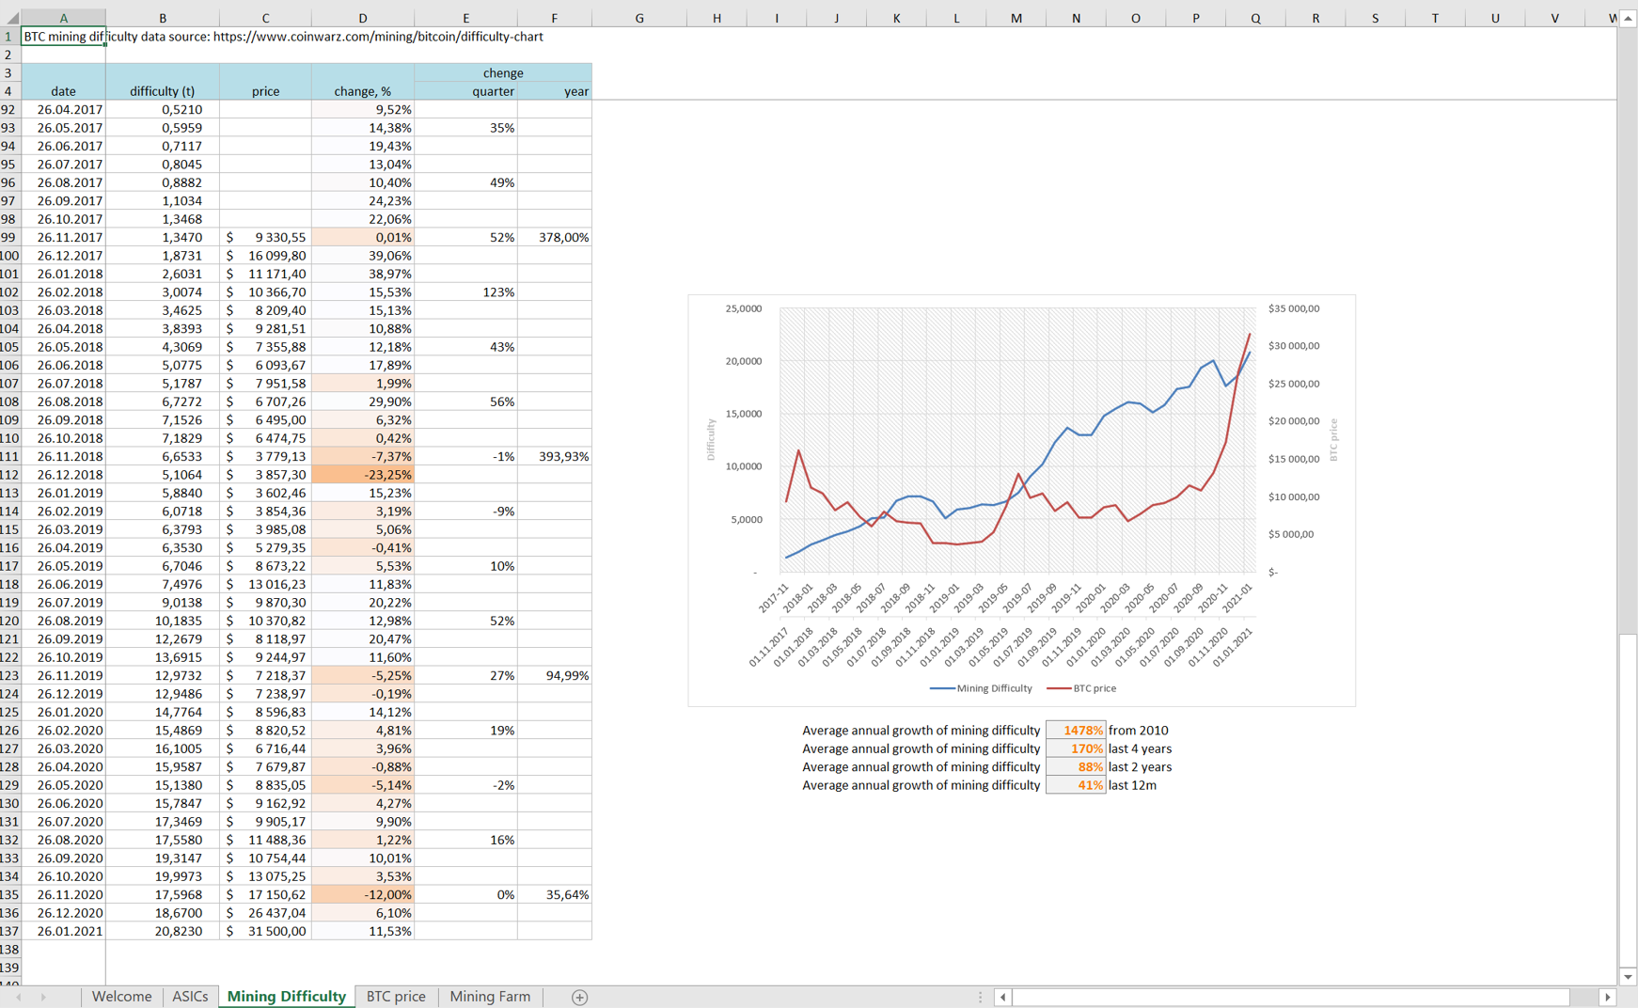The image size is (1638, 1008).
Task: Open the Welcome sheet tab
Action: [x=121, y=997]
